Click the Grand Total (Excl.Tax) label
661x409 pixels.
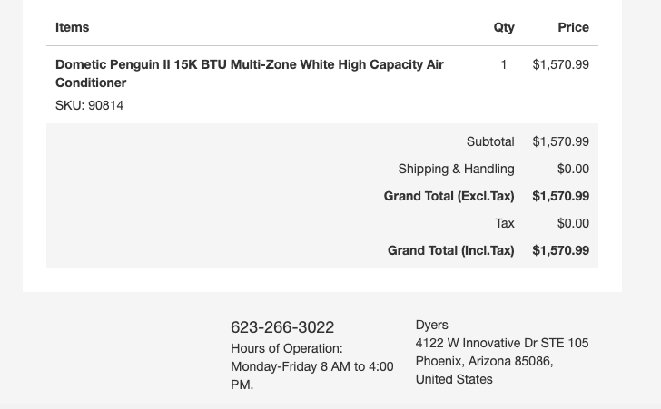[449, 196]
